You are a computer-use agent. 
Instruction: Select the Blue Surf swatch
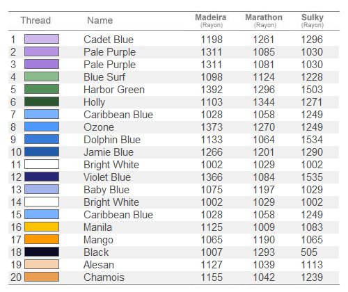[42, 76]
